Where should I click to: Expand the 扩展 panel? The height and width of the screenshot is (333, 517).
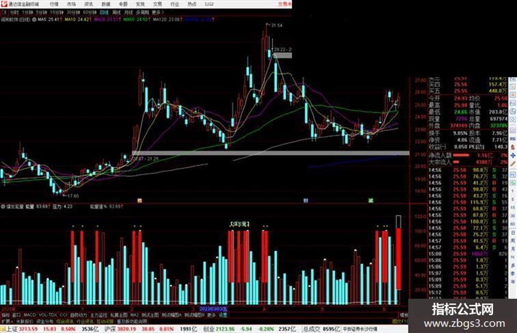(7, 321)
